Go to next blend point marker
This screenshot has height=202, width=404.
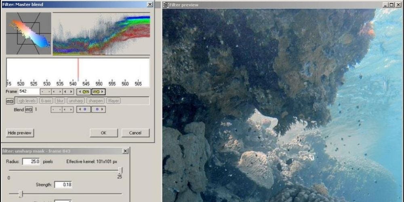tap(98, 109)
